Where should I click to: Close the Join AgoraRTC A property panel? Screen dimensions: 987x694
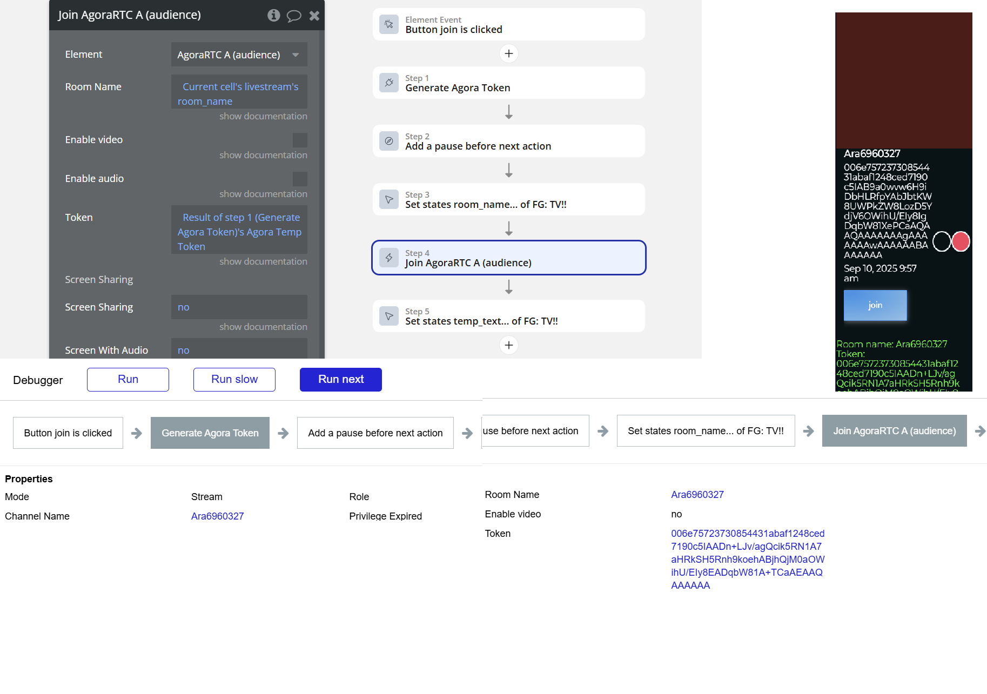tap(314, 16)
